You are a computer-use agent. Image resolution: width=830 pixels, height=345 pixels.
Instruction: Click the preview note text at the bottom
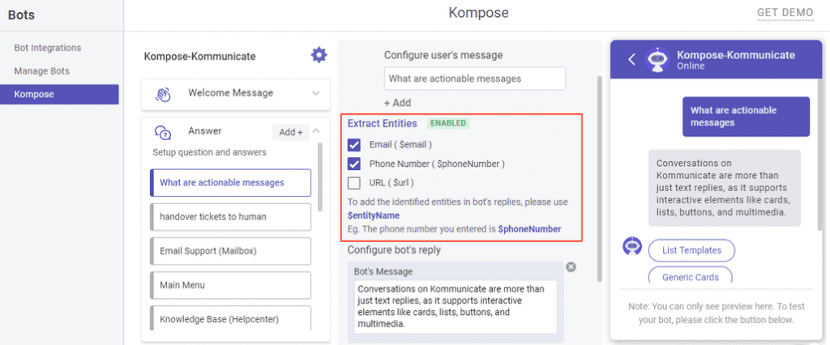click(716, 313)
